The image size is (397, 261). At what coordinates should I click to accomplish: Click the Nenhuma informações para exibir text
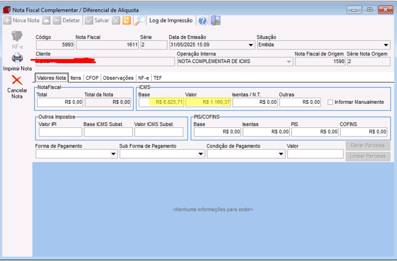point(213,209)
